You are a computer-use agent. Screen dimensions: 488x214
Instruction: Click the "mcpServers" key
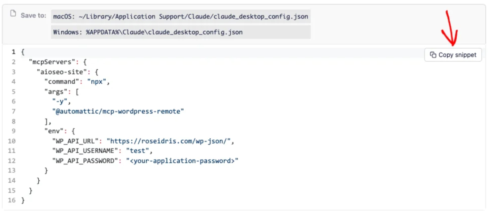[x=52, y=62]
